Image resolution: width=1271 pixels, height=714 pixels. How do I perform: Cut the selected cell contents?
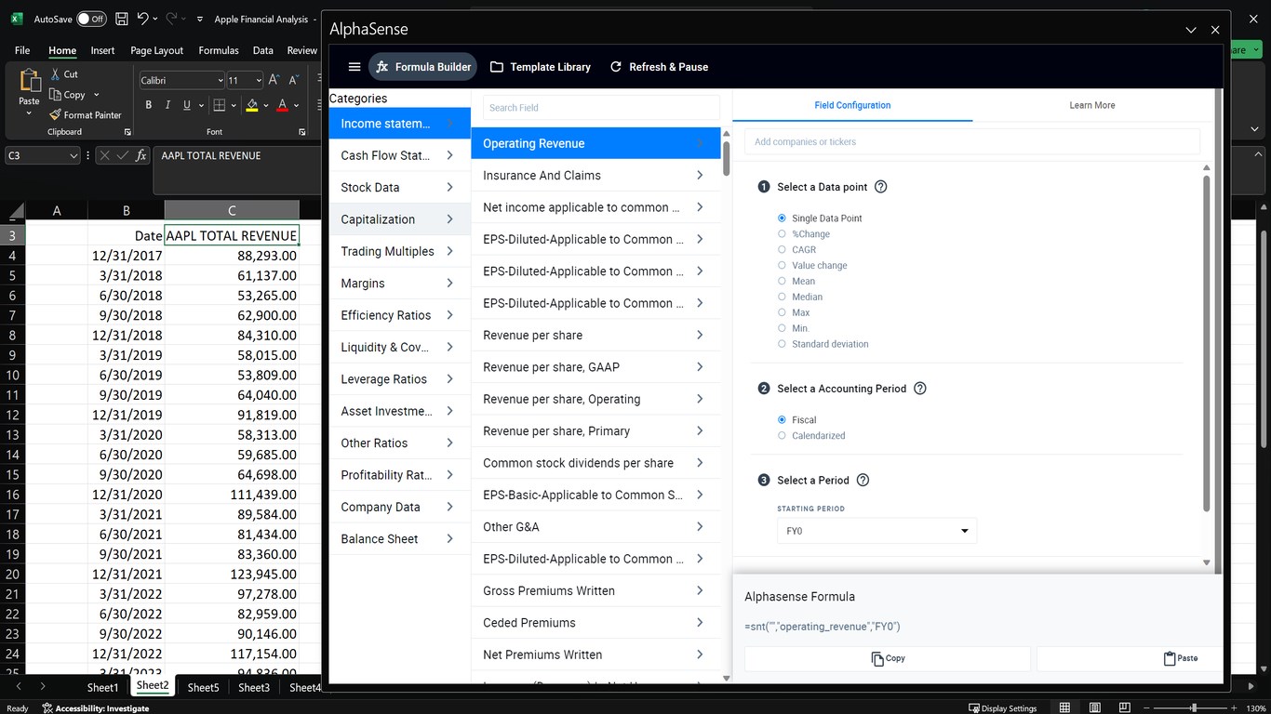pyautogui.click(x=64, y=74)
